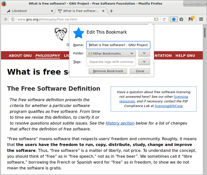Reload the current page
The width and height of the screenshot is (207, 175).
[x=164, y=19]
